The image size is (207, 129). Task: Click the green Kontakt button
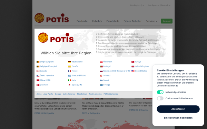pos(167,21)
